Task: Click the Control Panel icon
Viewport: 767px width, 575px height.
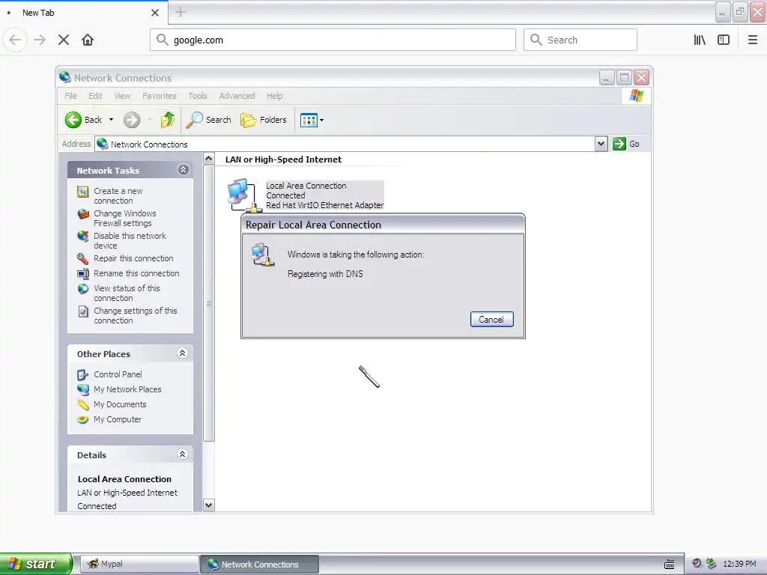Action: (83, 374)
